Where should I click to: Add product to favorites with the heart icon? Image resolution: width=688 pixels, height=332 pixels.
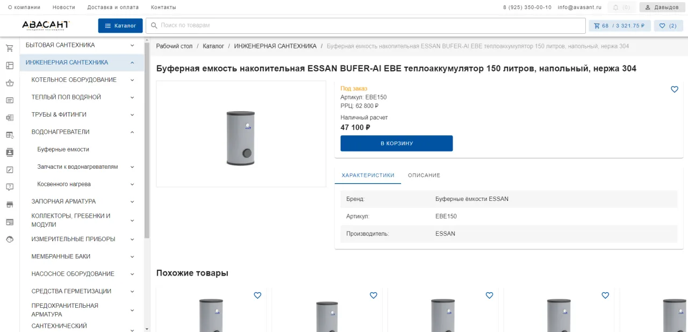[675, 90]
